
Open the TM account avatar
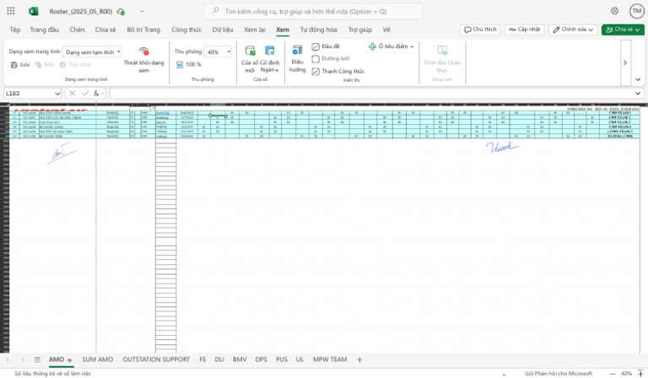[x=637, y=11]
